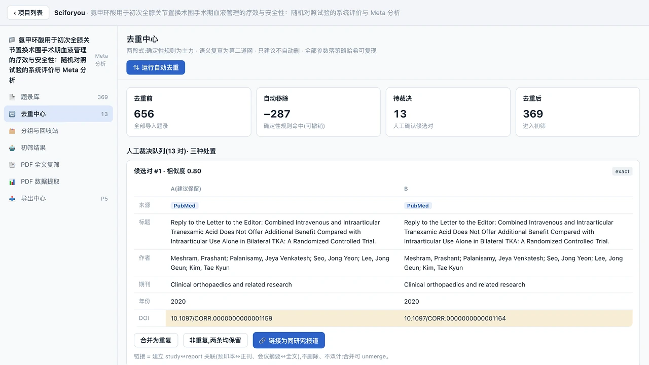Image resolution: width=649 pixels, height=365 pixels.
Task: Click the journal name in column A
Action: pos(231,284)
